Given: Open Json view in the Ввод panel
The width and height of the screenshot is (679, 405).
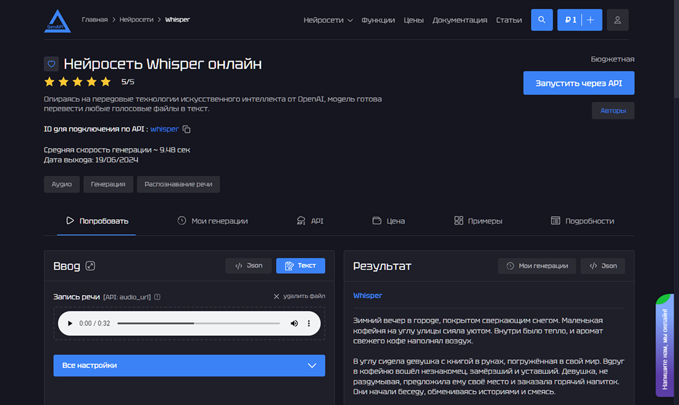Looking at the screenshot, I should point(248,265).
